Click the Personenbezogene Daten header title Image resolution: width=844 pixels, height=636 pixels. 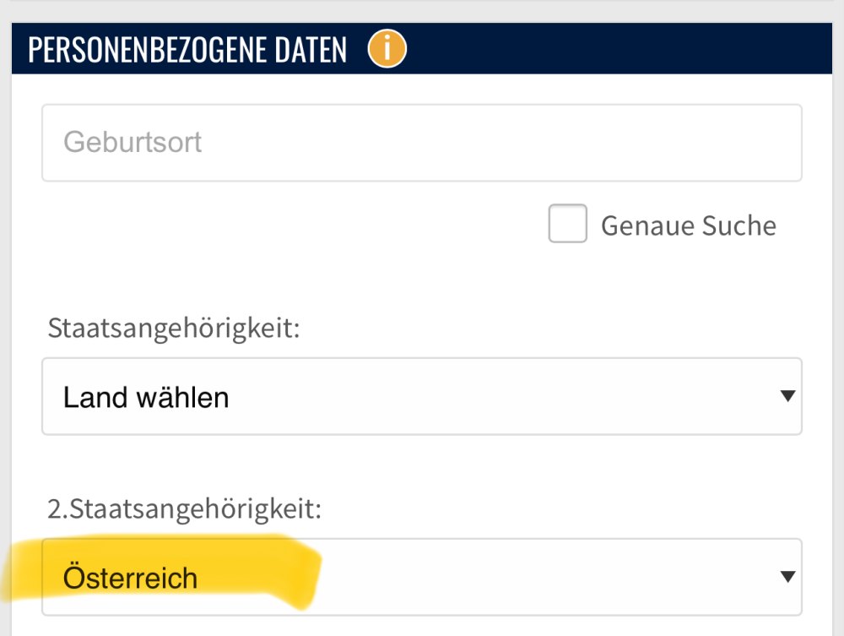click(x=187, y=50)
